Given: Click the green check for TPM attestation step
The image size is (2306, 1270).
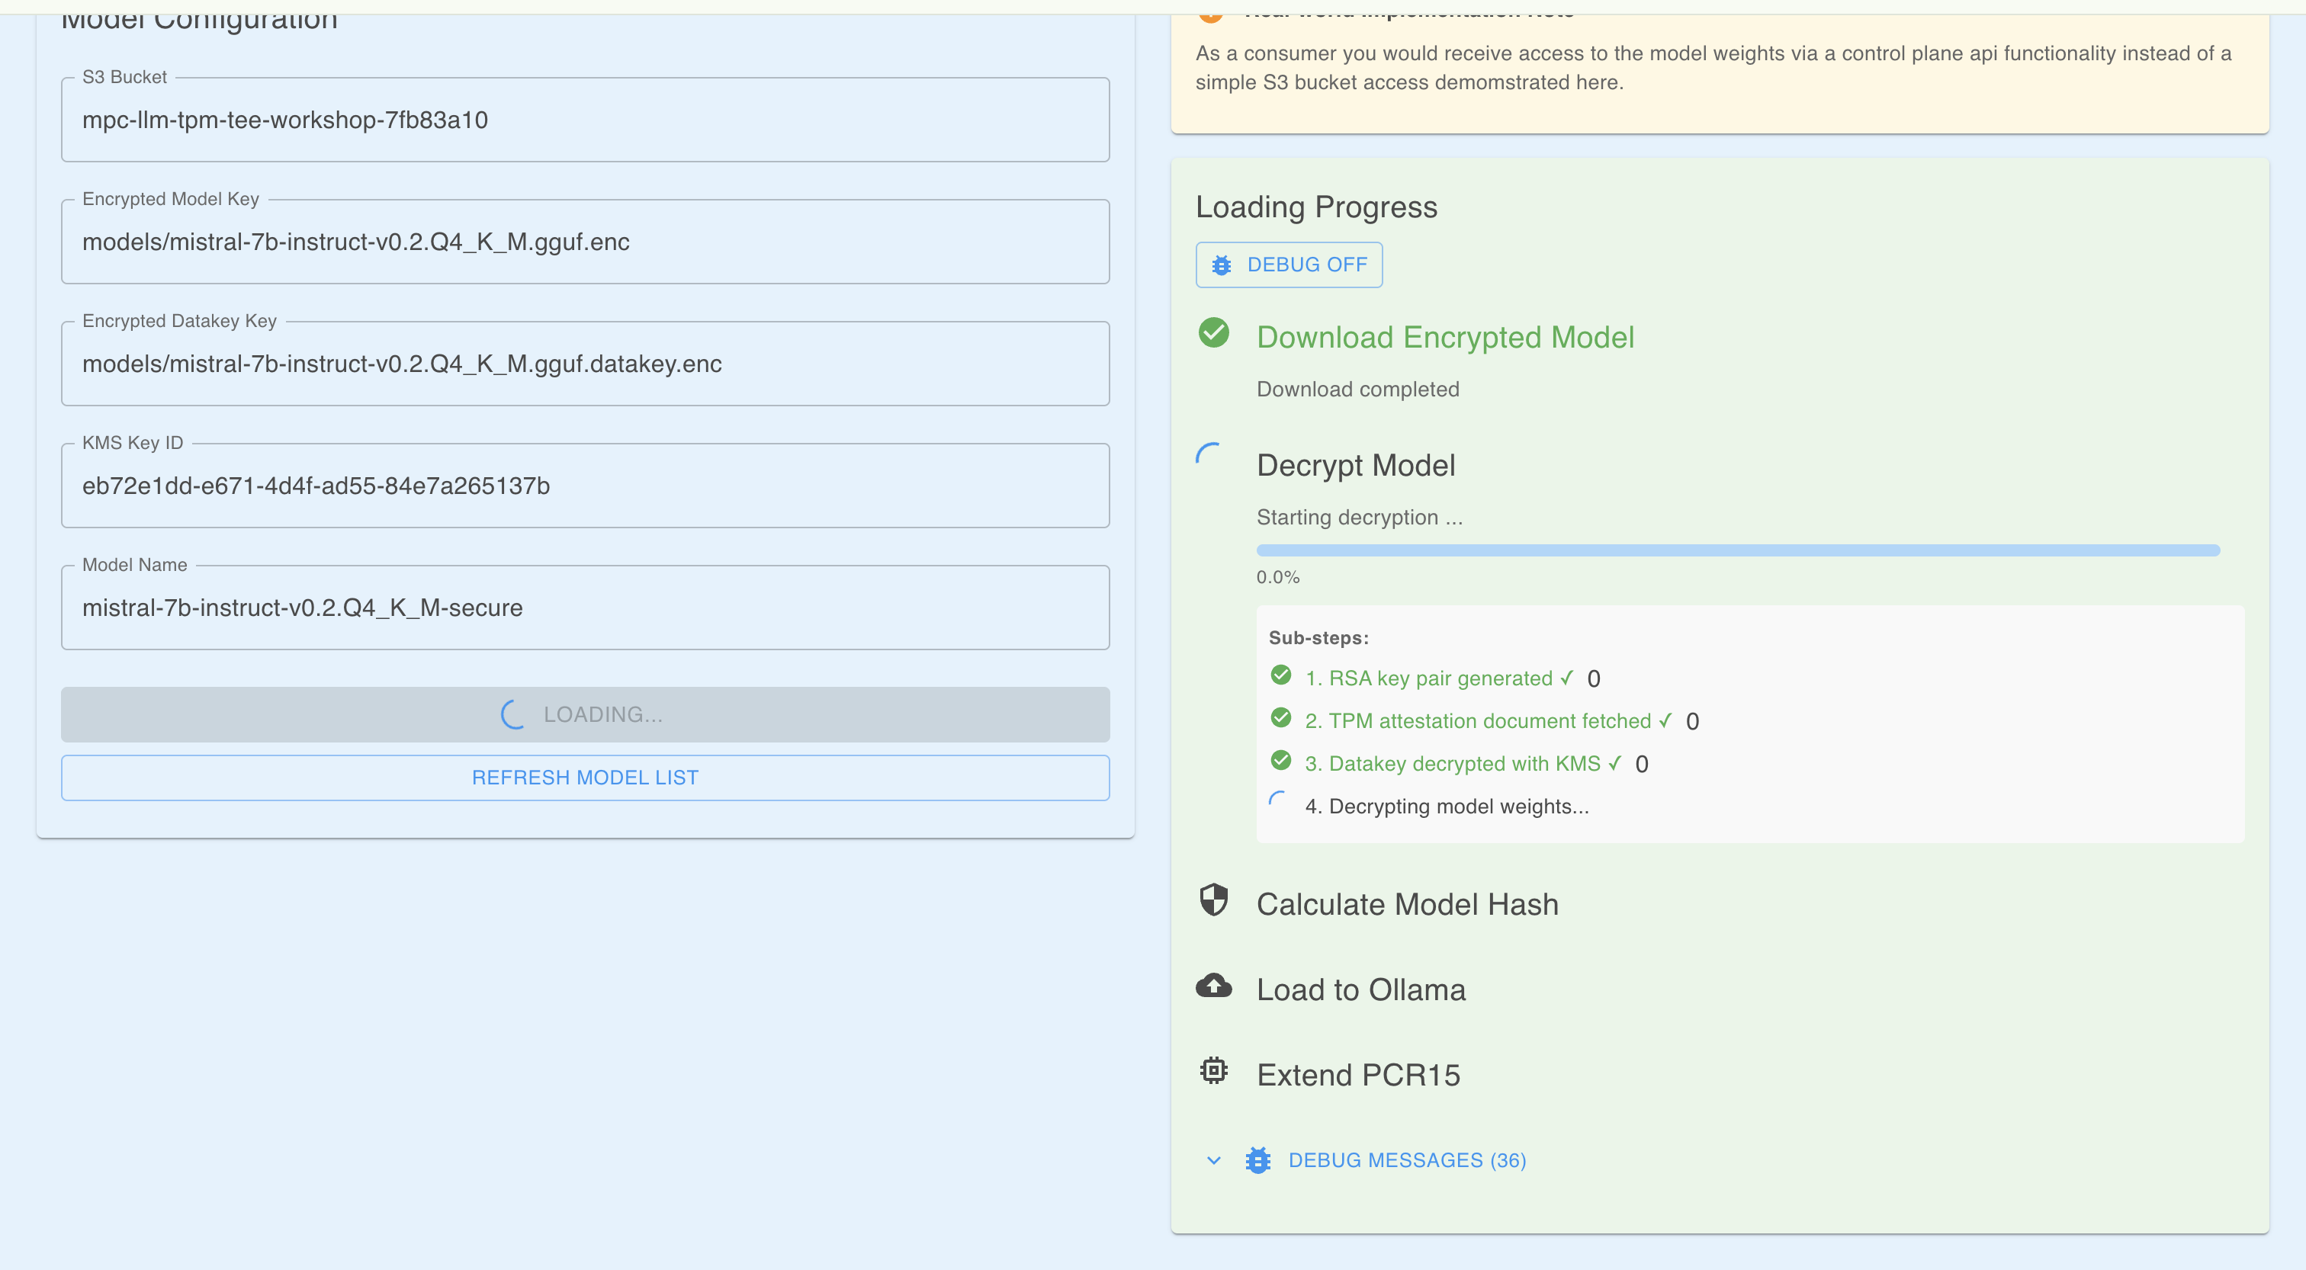Looking at the screenshot, I should click(1281, 718).
